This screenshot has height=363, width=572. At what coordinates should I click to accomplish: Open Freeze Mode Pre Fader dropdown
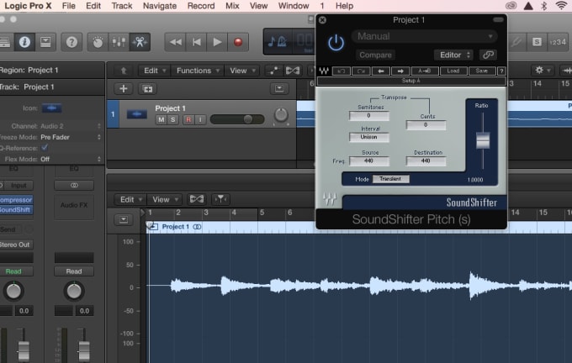pos(71,137)
